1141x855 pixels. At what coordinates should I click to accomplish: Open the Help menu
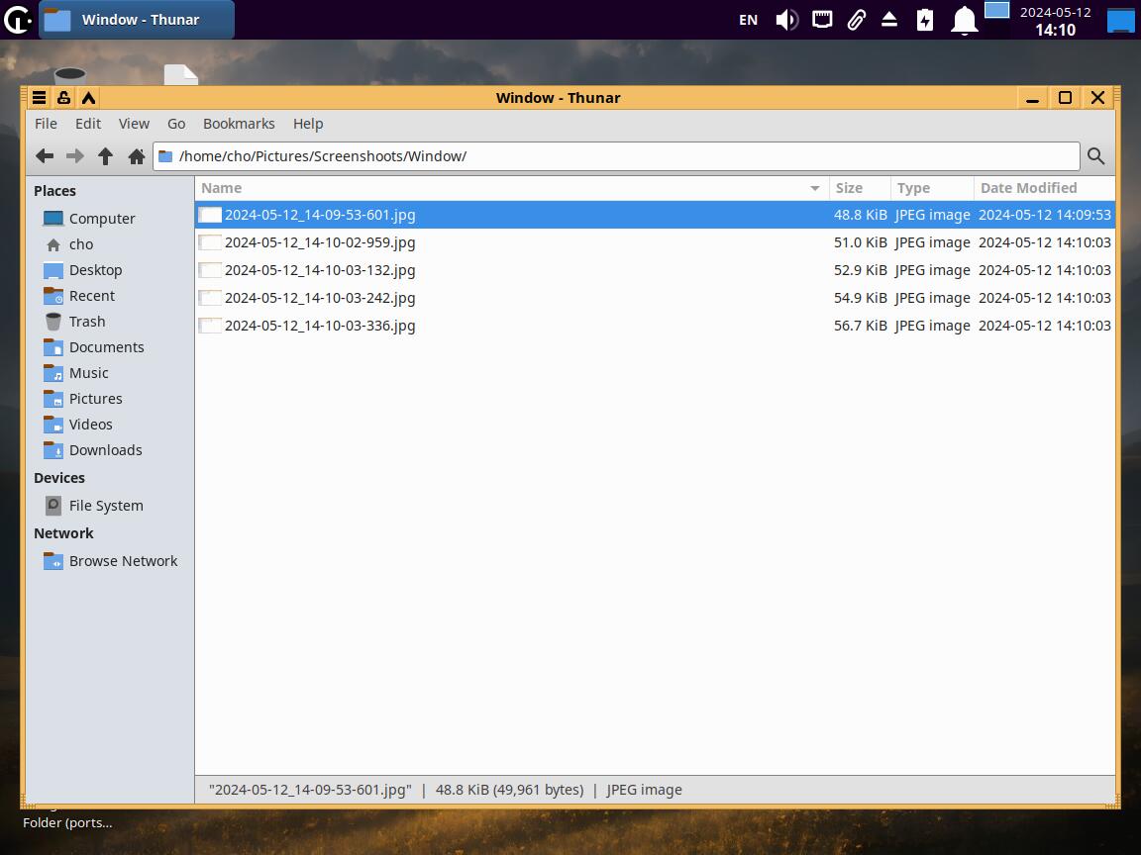point(308,124)
